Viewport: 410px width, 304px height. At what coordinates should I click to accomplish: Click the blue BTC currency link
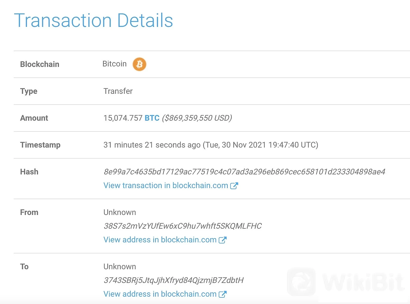(152, 118)
